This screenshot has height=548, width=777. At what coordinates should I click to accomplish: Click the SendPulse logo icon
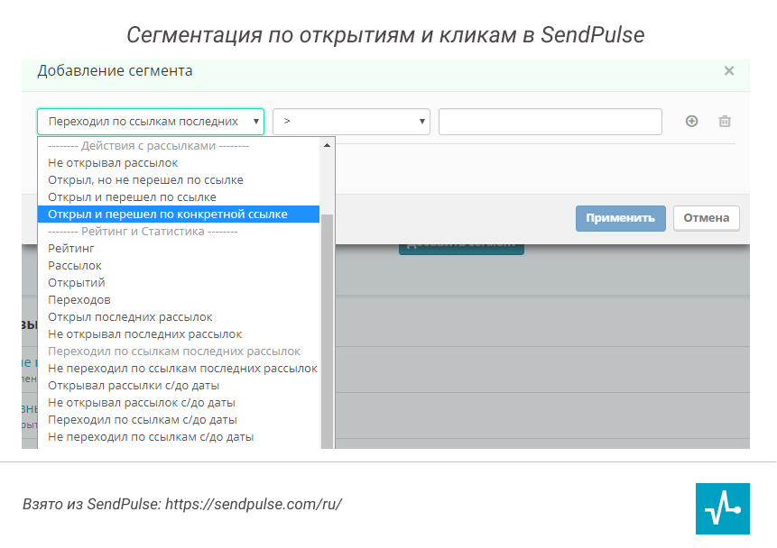click(723, 508)
